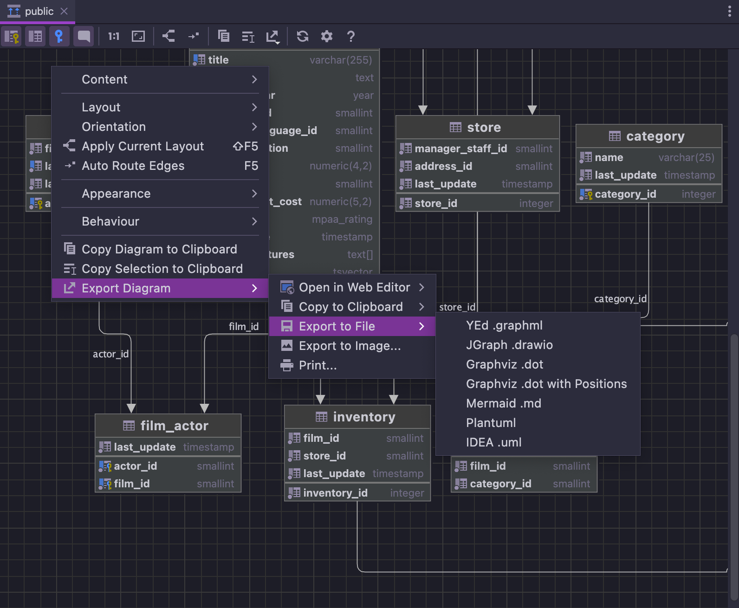Click the Auto Route Edges toolbar icon

pyautogui.click(x=193, y=36)
